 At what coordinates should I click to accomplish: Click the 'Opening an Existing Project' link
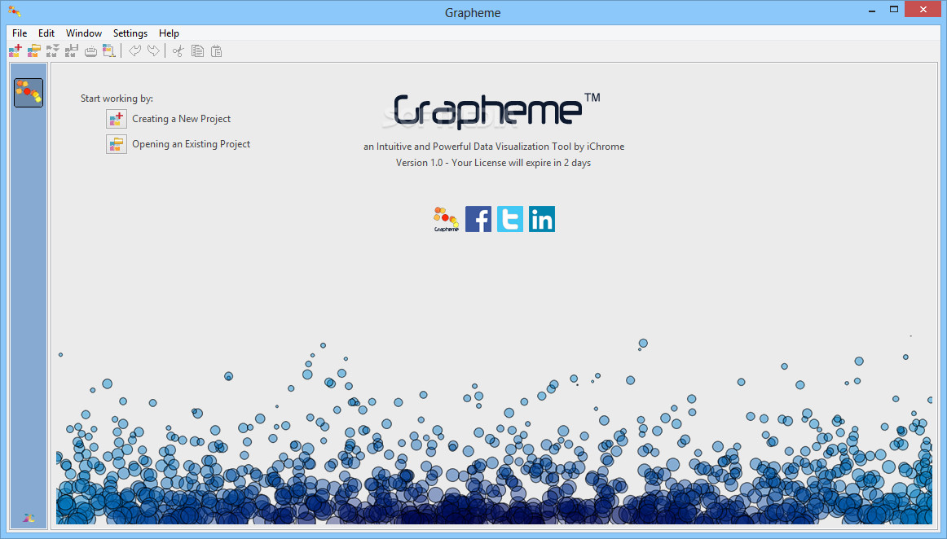[191, 144]
